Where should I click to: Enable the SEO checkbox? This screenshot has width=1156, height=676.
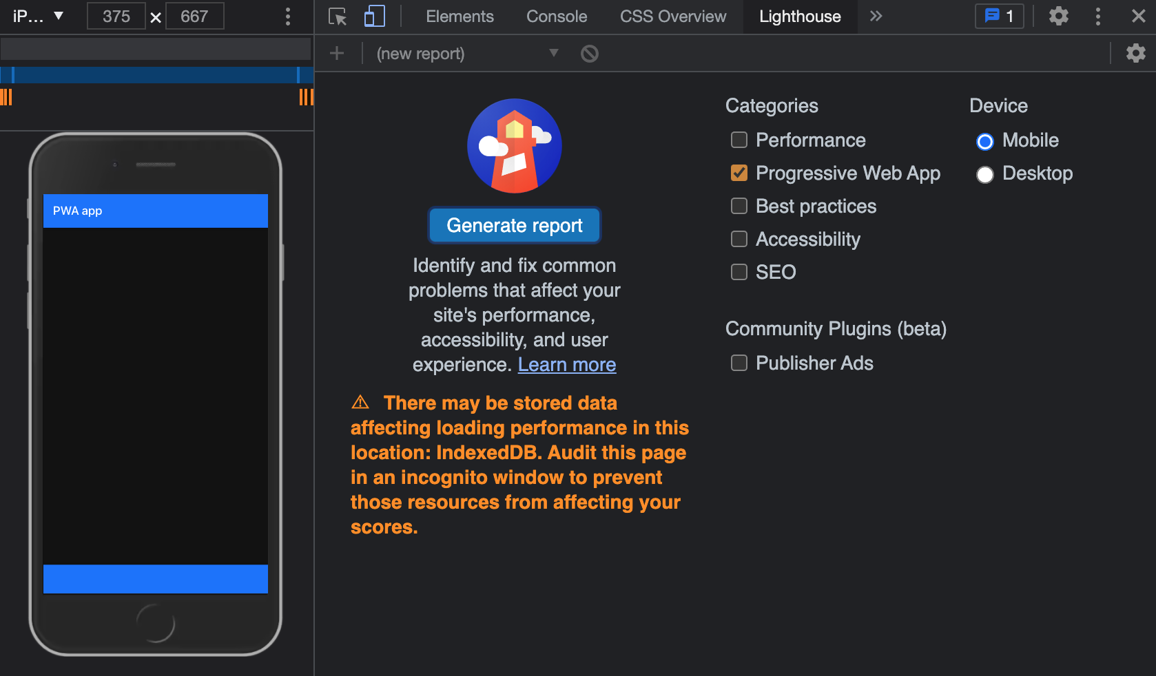pos(739,273)
